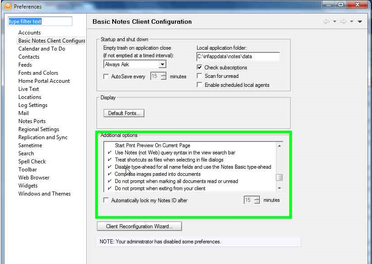
Task: Open the preferences view menu triangle
Action: (x=359, y=21)
